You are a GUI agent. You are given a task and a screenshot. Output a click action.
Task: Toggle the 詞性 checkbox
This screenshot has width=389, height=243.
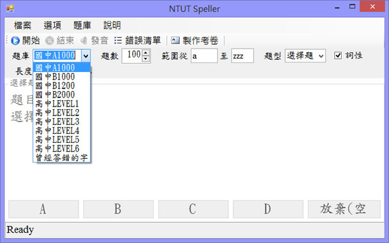pos(337,55)
